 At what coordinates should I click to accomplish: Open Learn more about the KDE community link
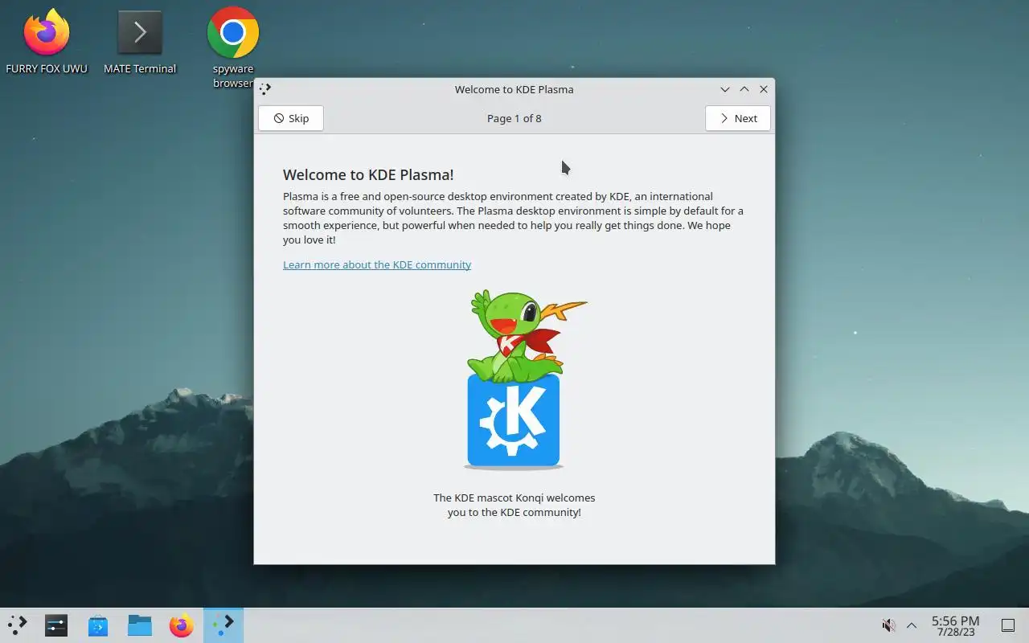click(x=377, y=264)
